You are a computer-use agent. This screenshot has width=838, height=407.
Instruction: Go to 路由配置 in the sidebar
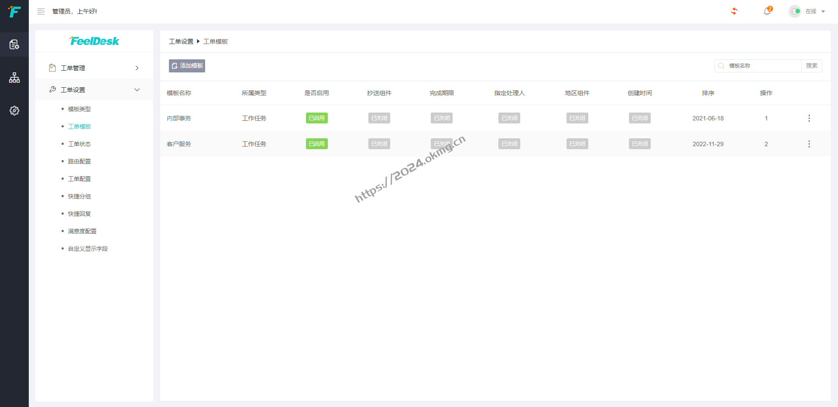(x=79, y=161)
